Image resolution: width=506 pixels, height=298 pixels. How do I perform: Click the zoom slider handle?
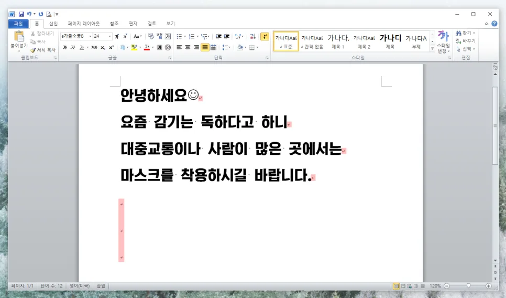coord(468,286)
